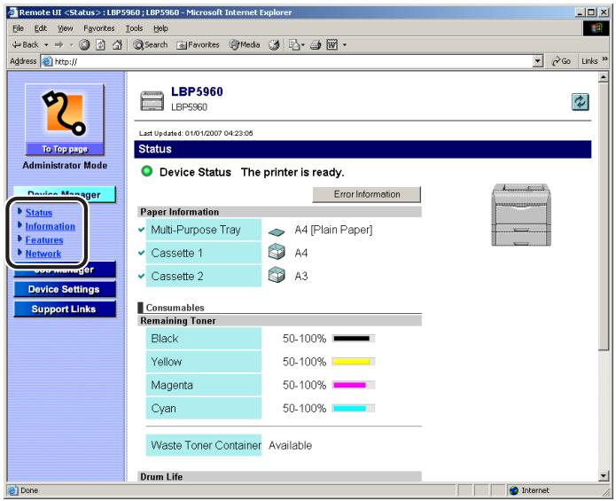Viewport: 616px width, 501px height.
Task: Open the Information link in sidebar
Action: click(x=50, y=226)
